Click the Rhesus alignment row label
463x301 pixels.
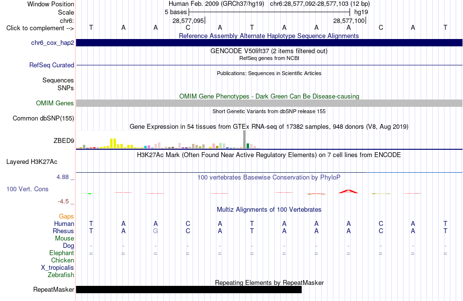pyautogui.click(x=63, y=231)
